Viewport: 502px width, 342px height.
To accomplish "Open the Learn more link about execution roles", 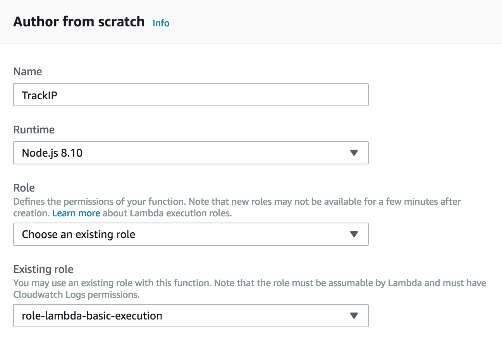I will tap(76, 213).
